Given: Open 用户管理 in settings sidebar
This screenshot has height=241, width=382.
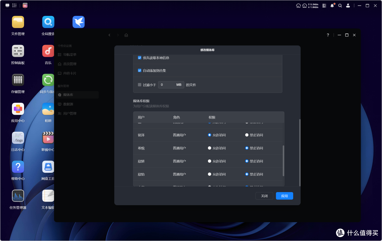Looking at the screenshot, I should click(x=77, y=113).
